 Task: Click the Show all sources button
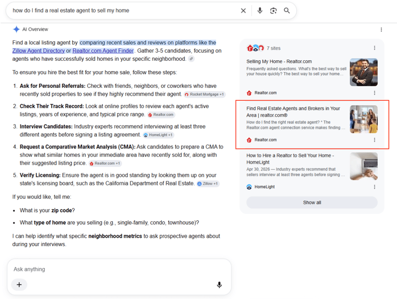coord(312,203)
